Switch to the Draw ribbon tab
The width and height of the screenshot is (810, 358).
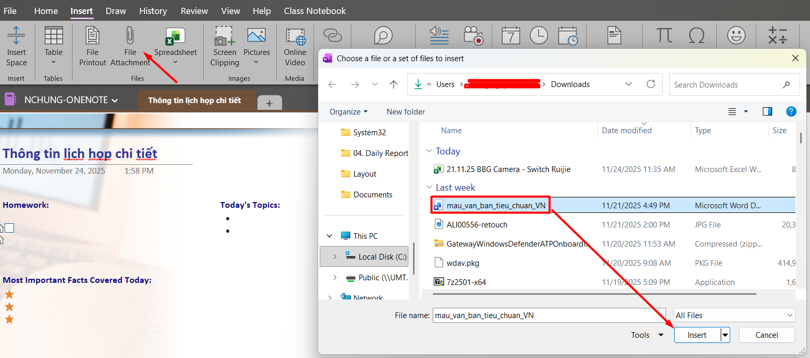tap(116, 11)
